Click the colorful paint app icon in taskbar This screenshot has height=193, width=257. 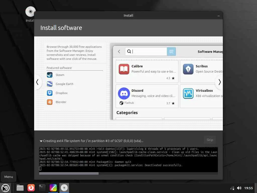click(53, 188)
